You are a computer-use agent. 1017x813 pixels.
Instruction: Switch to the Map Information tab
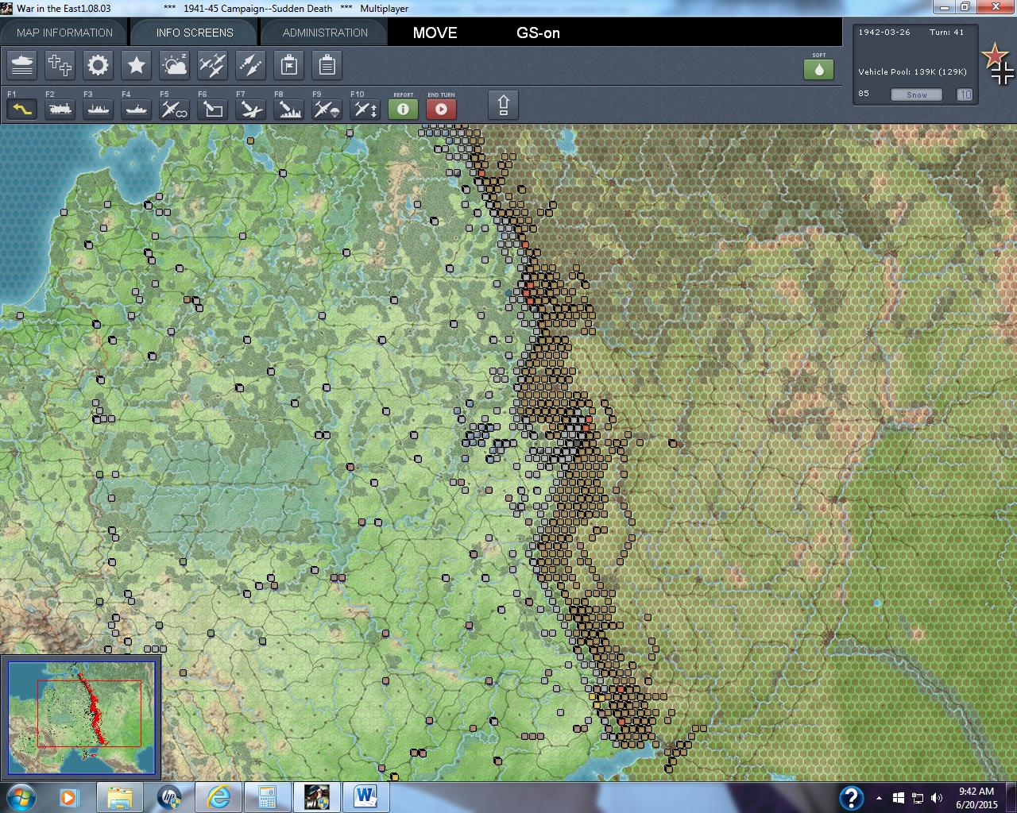pyautogui.click(x=64, y=33)
